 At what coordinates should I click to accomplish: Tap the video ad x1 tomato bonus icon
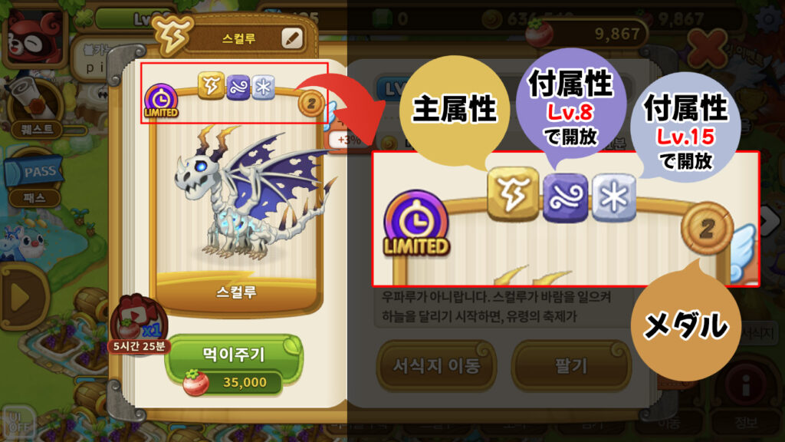[136, 325]
